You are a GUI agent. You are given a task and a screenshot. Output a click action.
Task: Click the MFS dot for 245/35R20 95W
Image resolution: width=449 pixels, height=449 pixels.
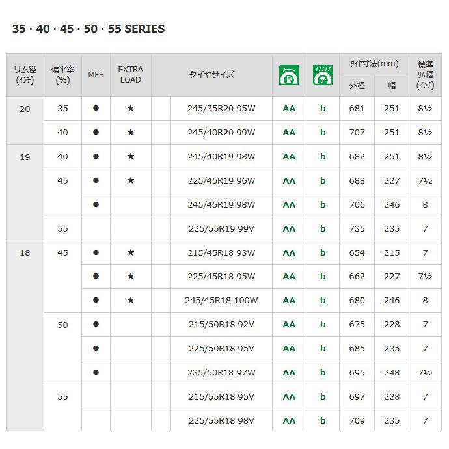pos(96,108)
